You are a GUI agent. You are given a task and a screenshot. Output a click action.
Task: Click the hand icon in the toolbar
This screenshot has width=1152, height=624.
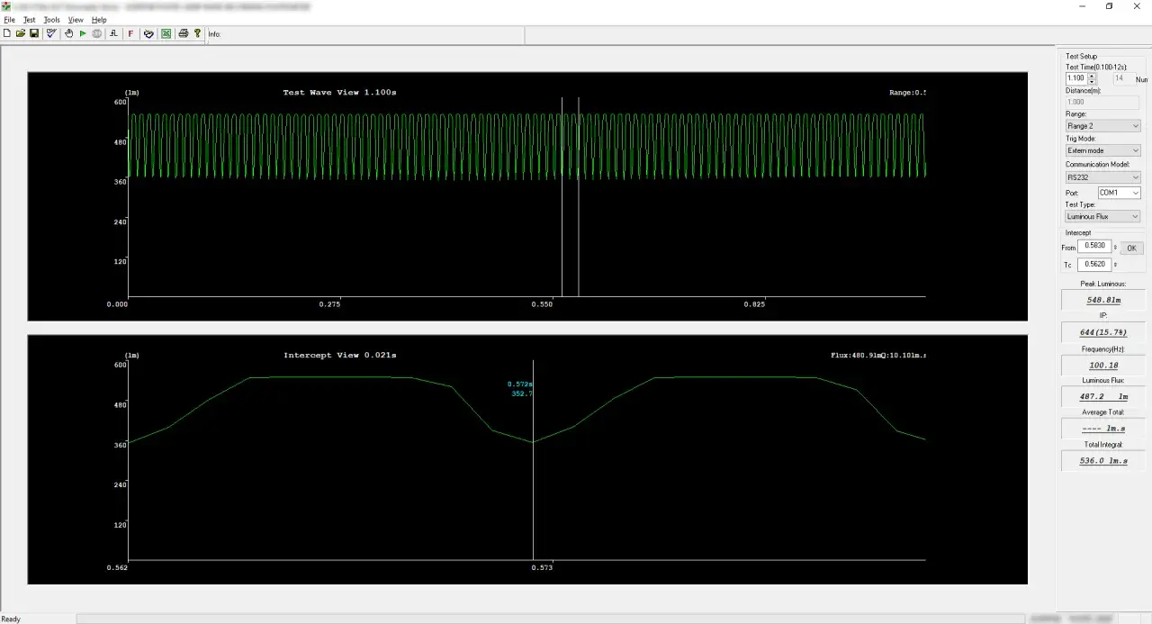click(68, 33)
